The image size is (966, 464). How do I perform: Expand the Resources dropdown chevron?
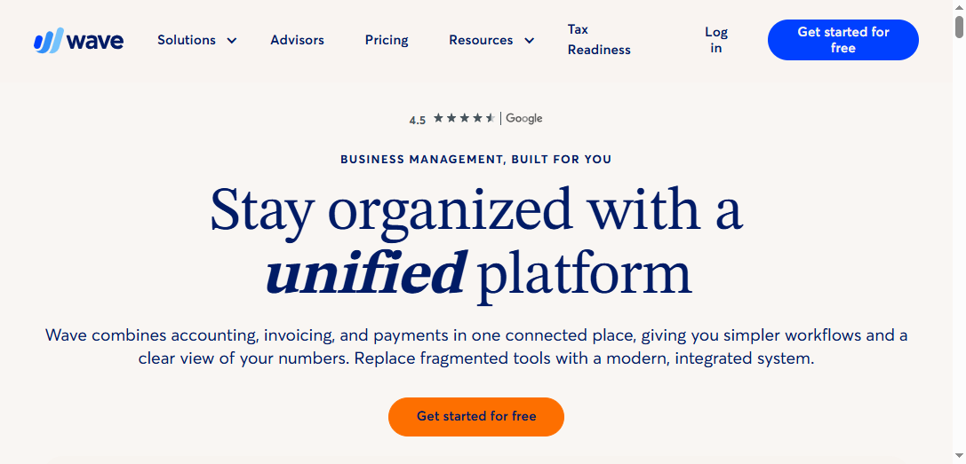tap(529, 41)
